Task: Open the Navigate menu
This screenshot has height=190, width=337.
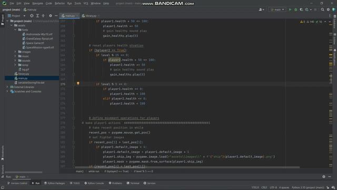Action: 37,3
